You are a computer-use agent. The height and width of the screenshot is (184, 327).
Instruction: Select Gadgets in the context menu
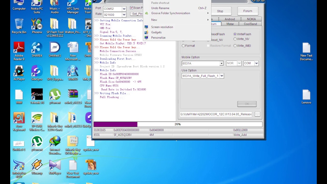pyautogui.click(x=177, y=32)
